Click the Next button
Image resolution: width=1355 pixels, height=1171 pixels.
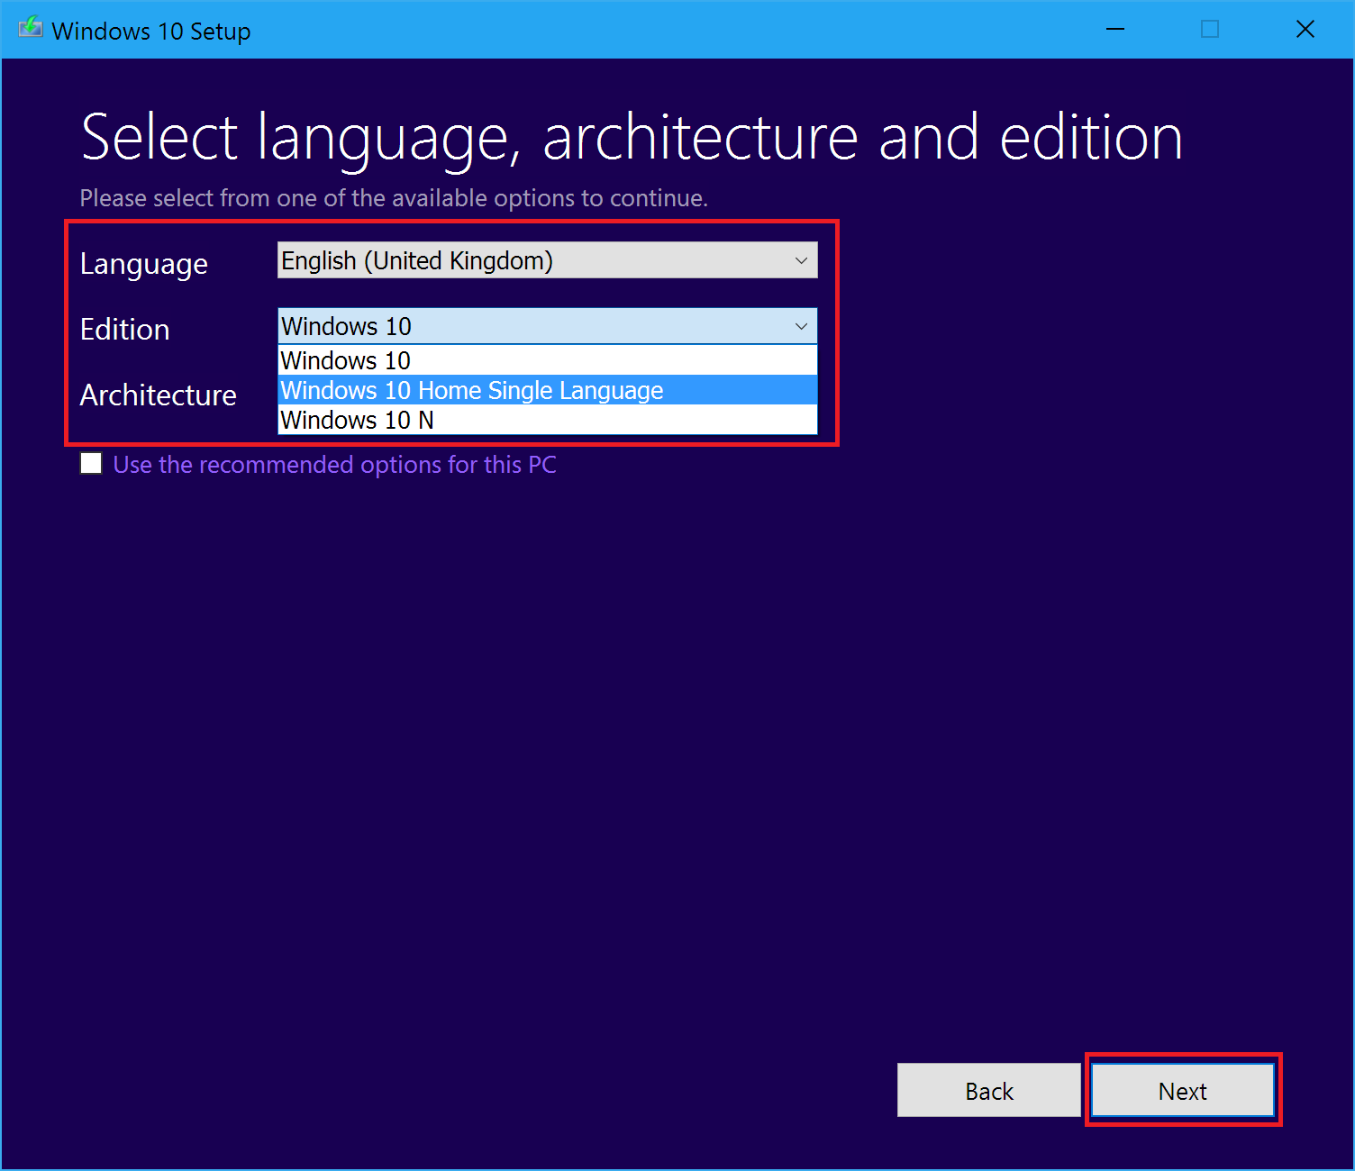1183,1091
